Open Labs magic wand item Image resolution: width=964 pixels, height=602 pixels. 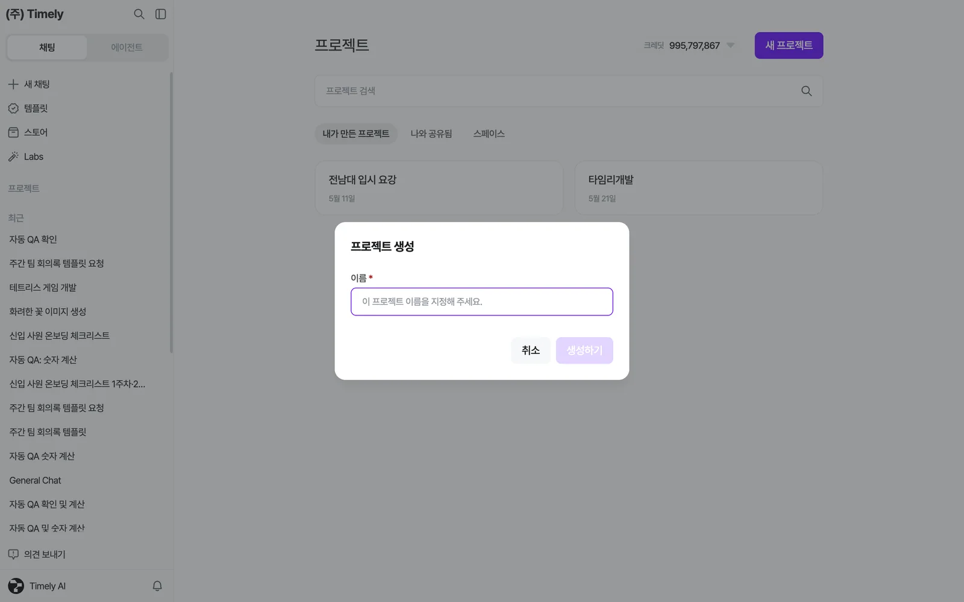pyautogui.click(x=26, y=157)
